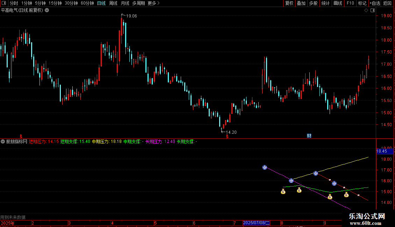
Task: Click the sad face on the magenta line start
Action: 265,167
